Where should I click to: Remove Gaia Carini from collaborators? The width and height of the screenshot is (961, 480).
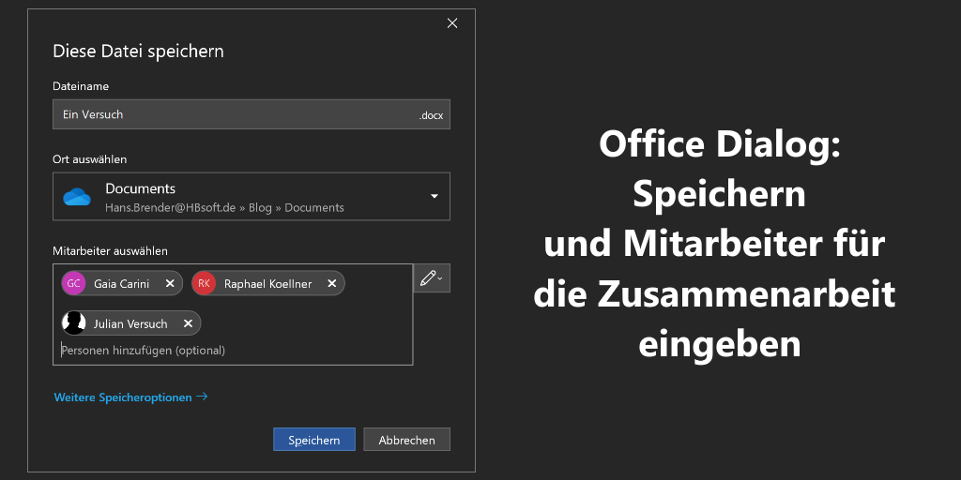coord(170,283)
